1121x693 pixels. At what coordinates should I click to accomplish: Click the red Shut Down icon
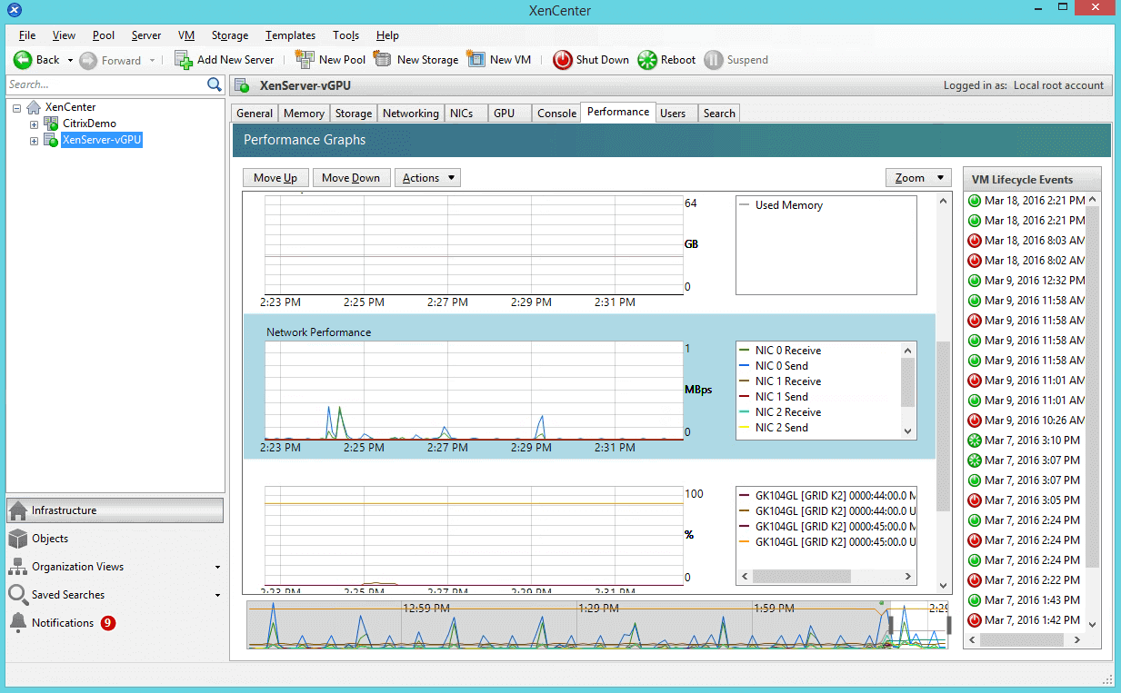point(563,60)
